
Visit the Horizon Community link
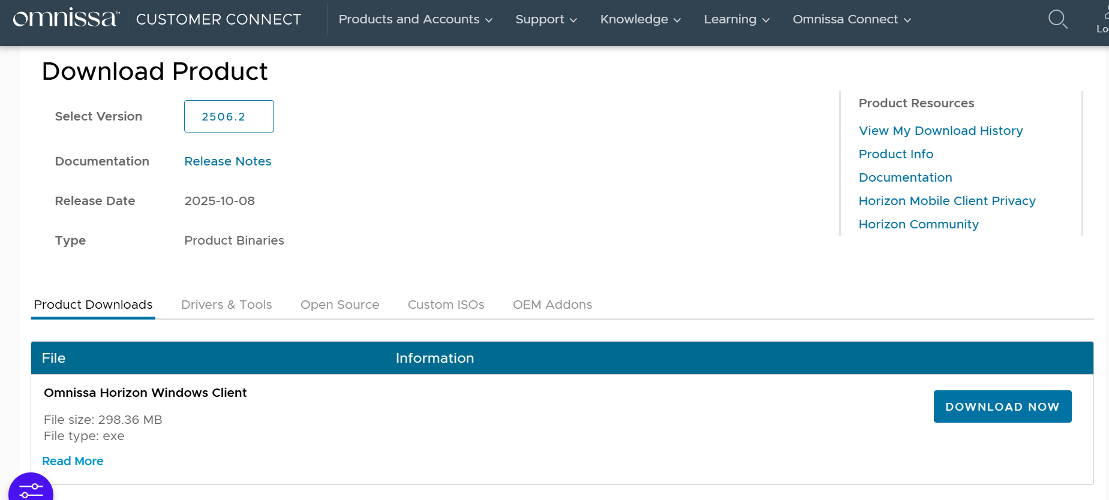tap(918, 224)
